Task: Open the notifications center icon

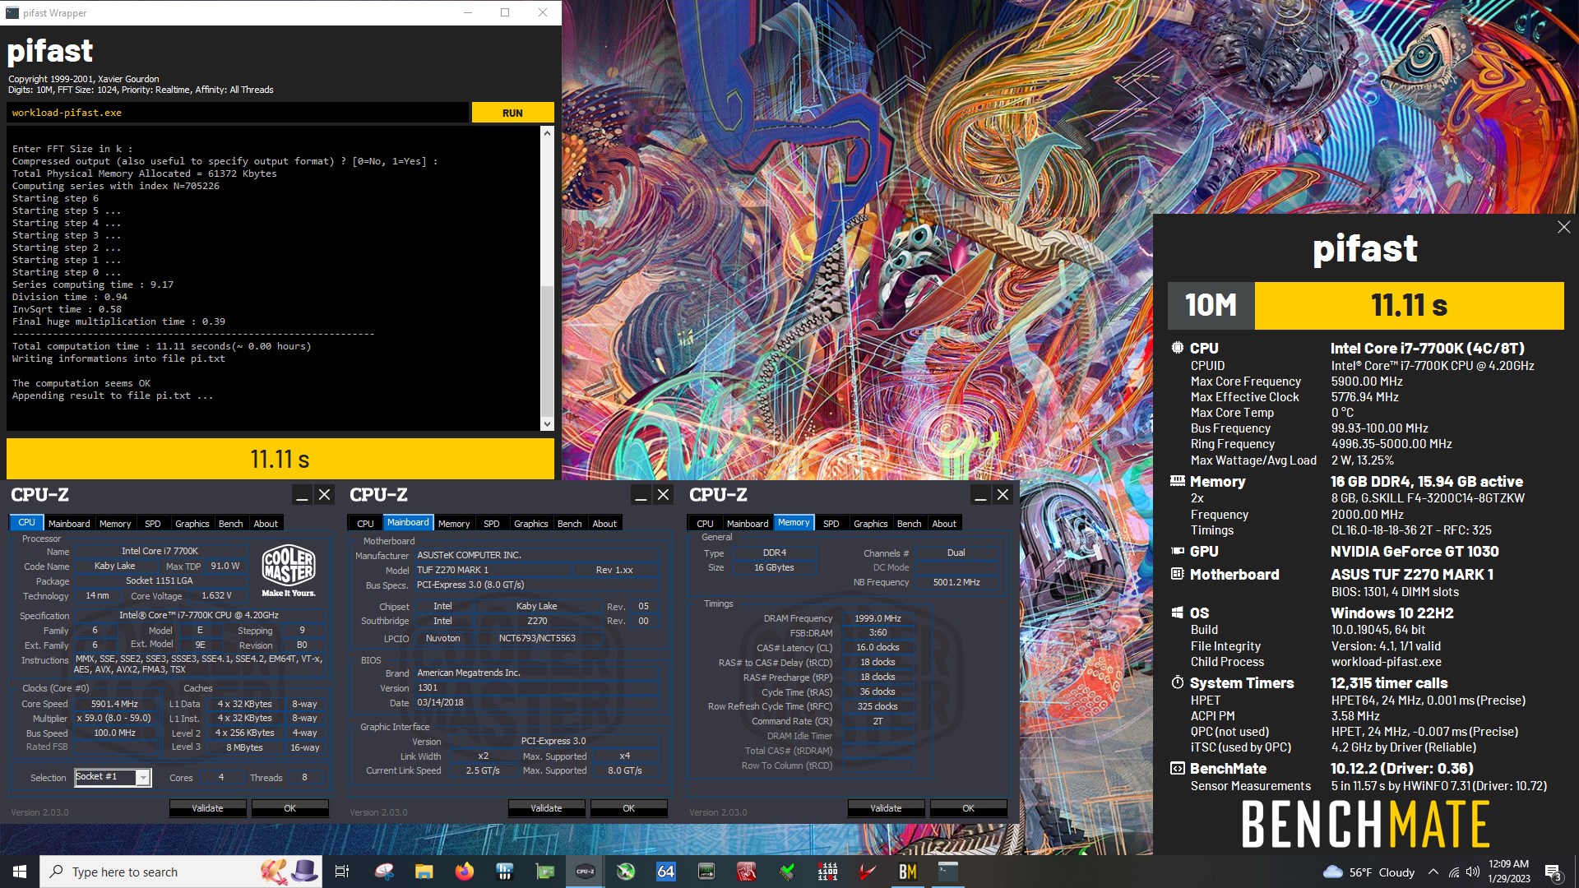Action: (1553, 872)
